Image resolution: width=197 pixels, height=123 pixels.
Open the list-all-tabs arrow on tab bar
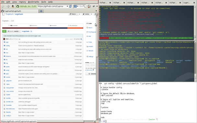pos(96,11)
